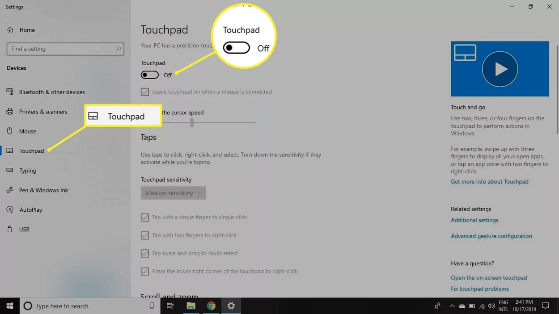
Task: Click the Printers & scanners printer icon
Action: tap(10, 111)
